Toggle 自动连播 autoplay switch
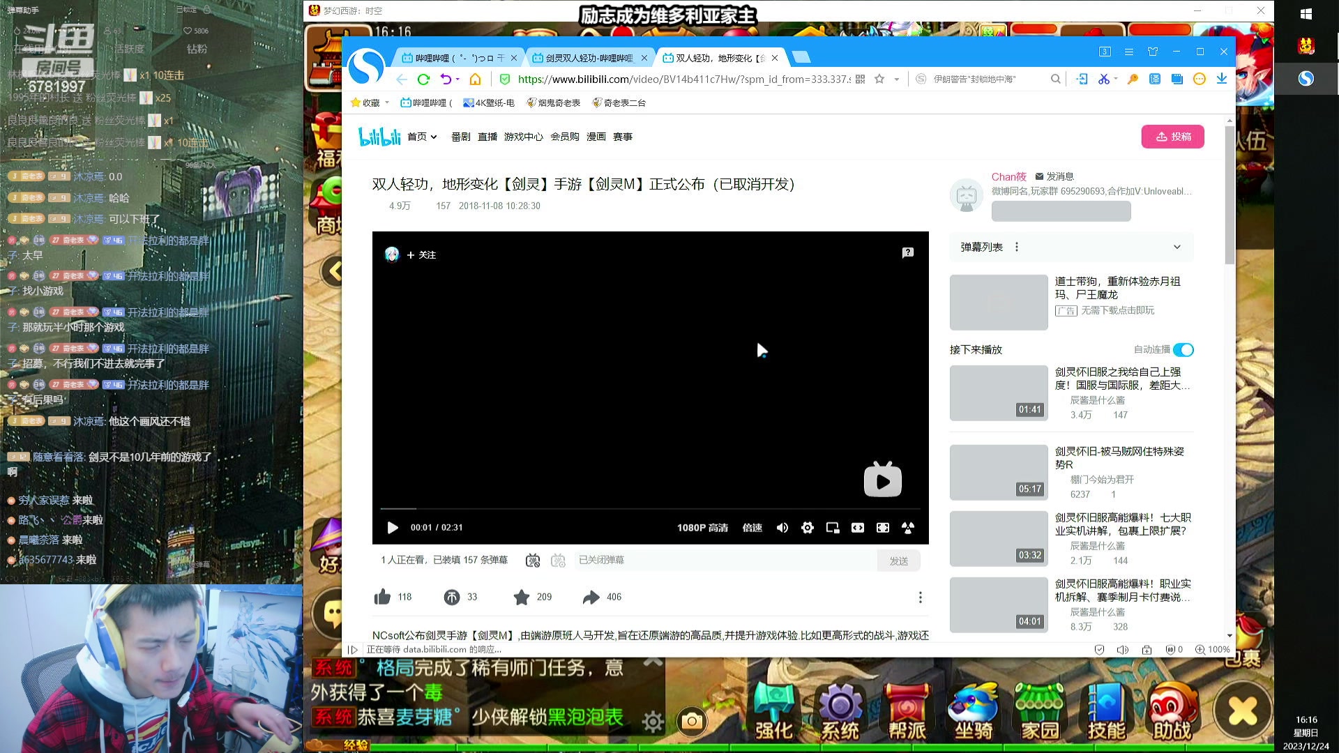Image resolution: width=1339 pixels, height=753 pixels. [x=1183, y=350]
